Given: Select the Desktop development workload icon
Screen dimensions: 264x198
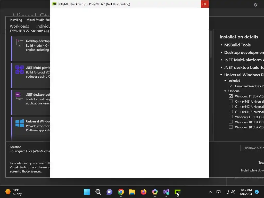Looking at the screenshot, I should (x=19, y=43).
